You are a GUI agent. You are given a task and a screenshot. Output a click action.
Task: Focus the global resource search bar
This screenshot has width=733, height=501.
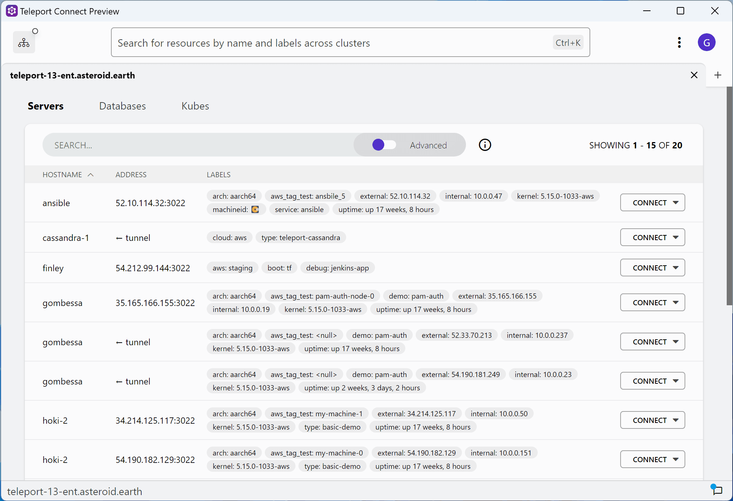333,43
